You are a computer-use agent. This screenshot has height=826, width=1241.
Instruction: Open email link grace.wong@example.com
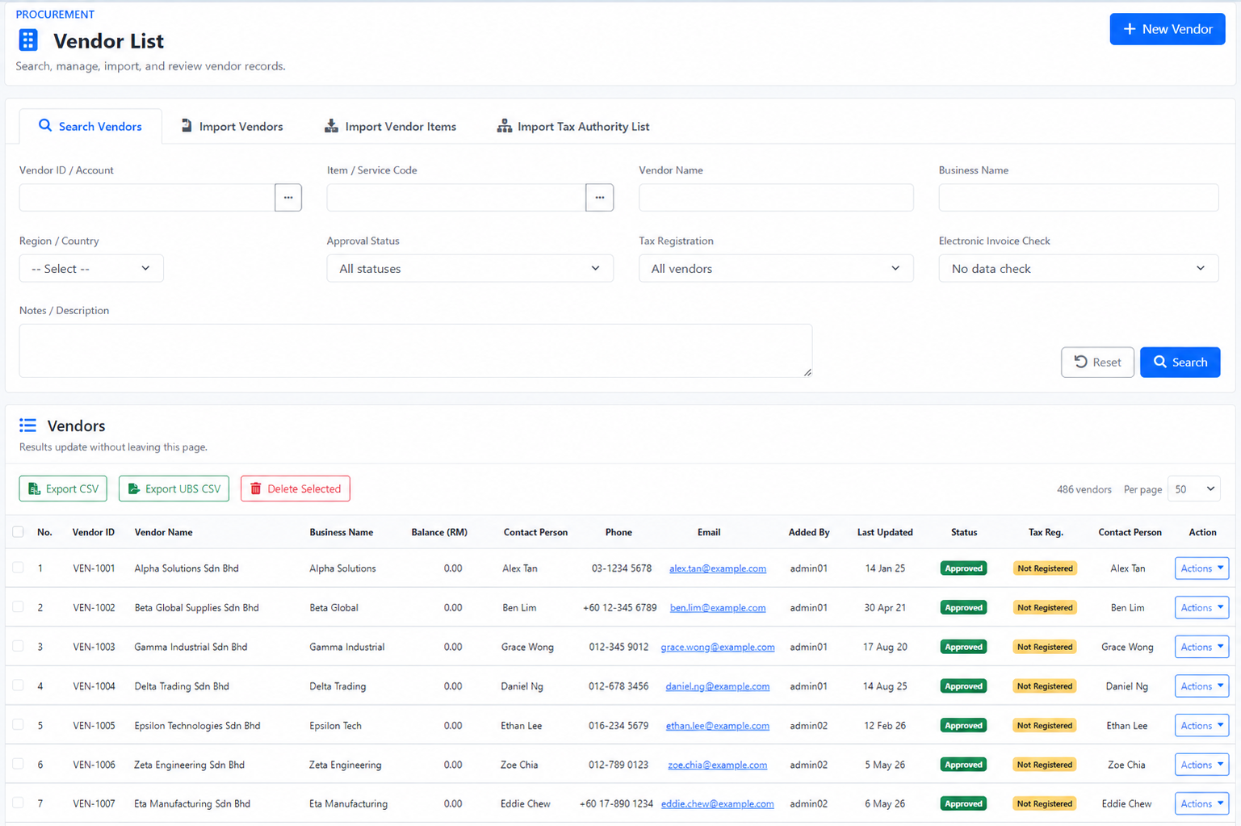718,647
